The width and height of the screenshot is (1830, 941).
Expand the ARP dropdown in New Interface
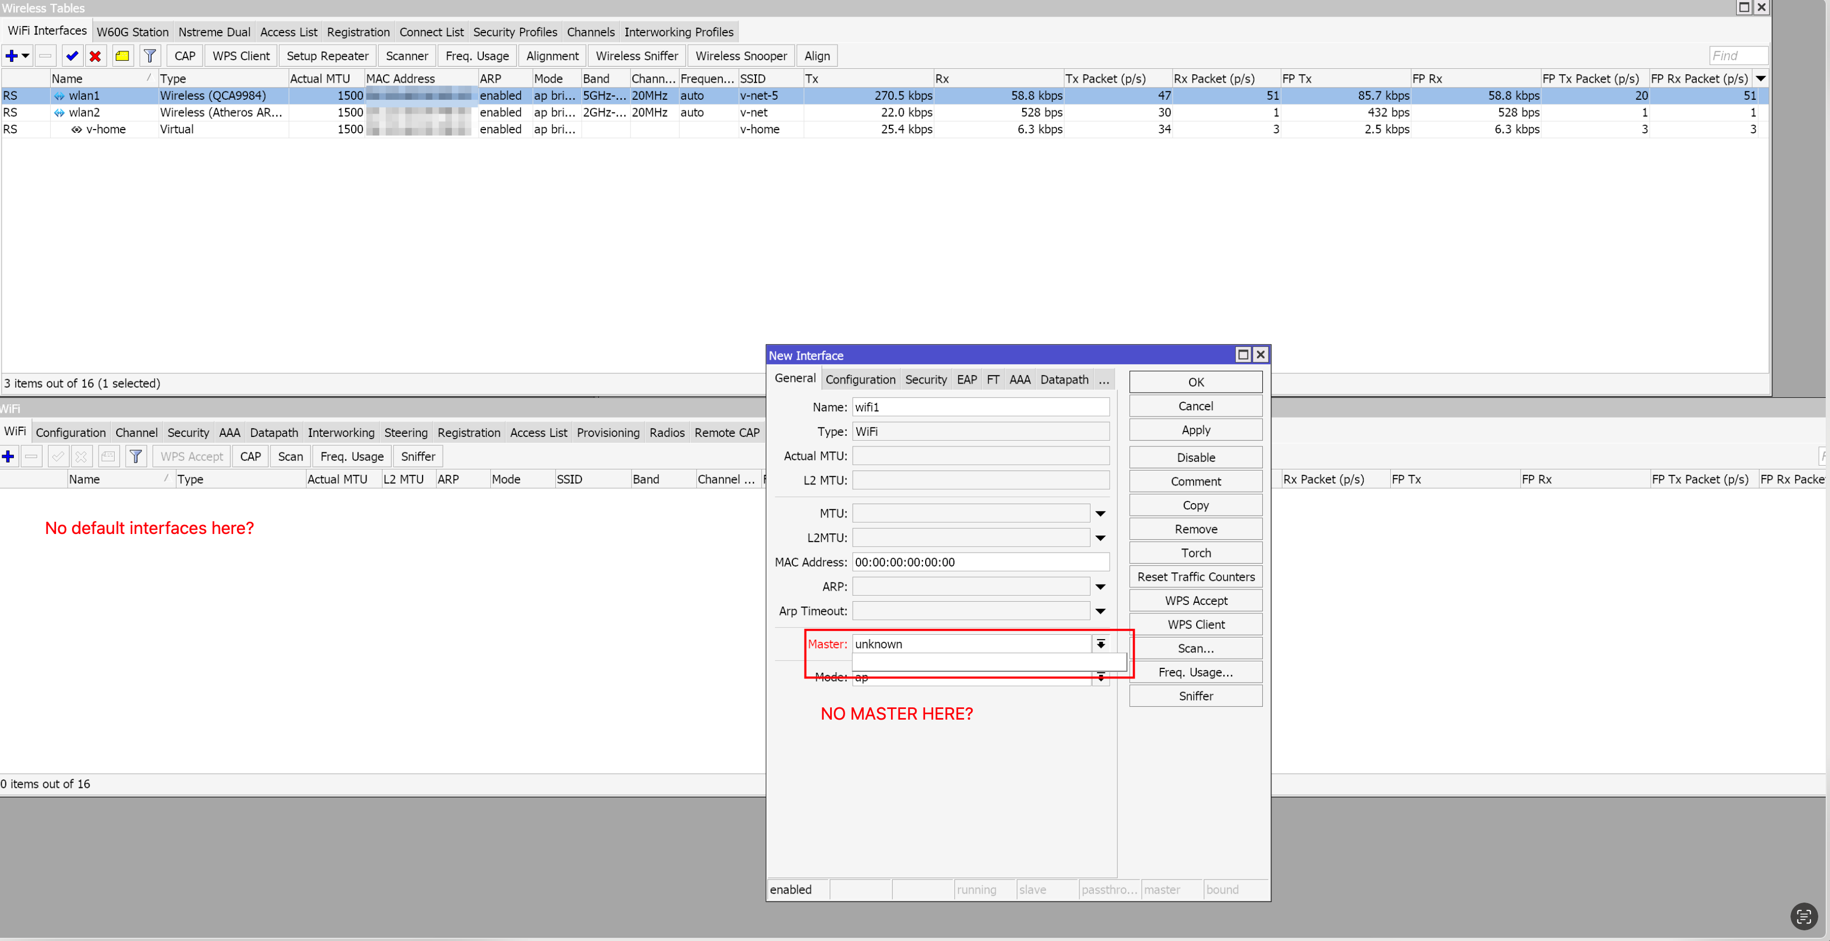pos(1101,587)
